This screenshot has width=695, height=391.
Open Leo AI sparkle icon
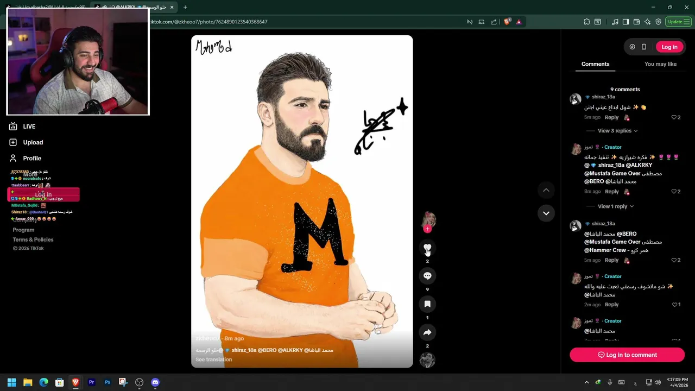pyautogui.click(x=647, y=22)
